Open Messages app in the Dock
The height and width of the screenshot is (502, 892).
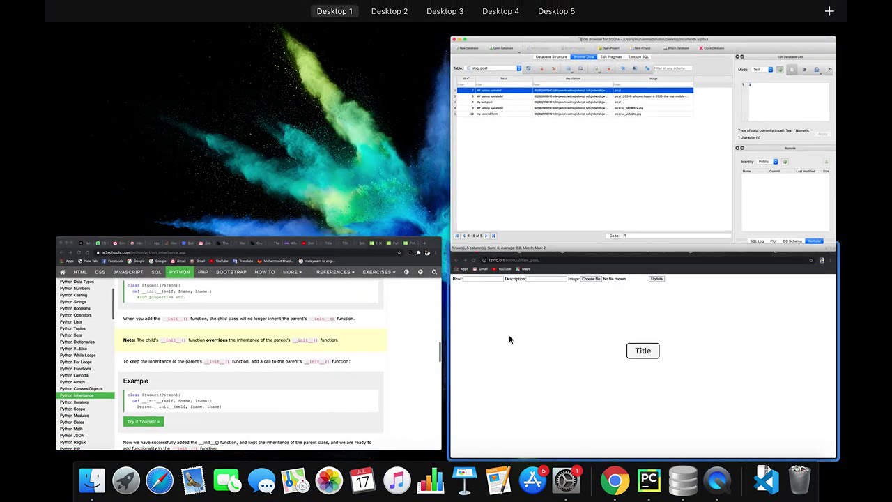click(261, 480)
